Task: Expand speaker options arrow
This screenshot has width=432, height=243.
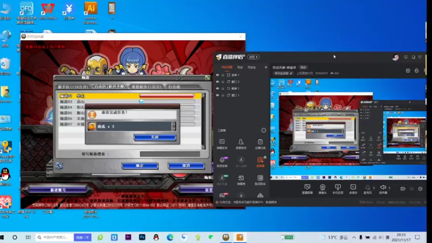Action: pyautogui.click(x=389, y=188)
